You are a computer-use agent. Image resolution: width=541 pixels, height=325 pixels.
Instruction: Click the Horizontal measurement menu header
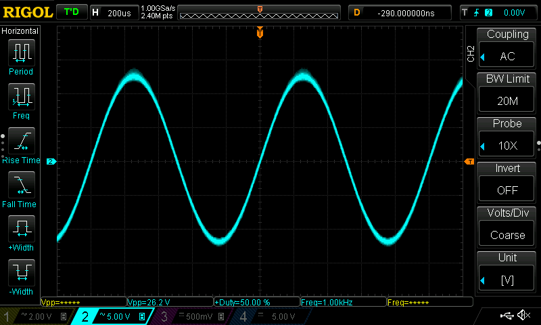pos(20,30)
